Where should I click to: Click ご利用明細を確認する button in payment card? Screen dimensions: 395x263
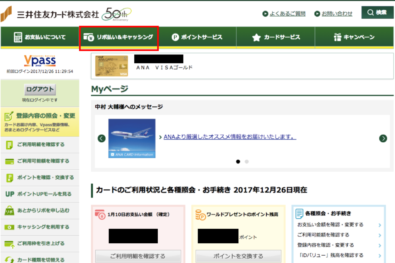tap(138, 256)
